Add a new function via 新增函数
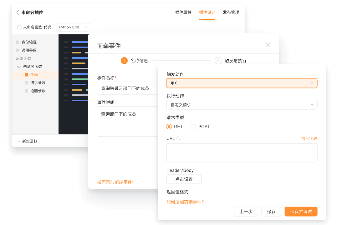 tap(27, 141)
